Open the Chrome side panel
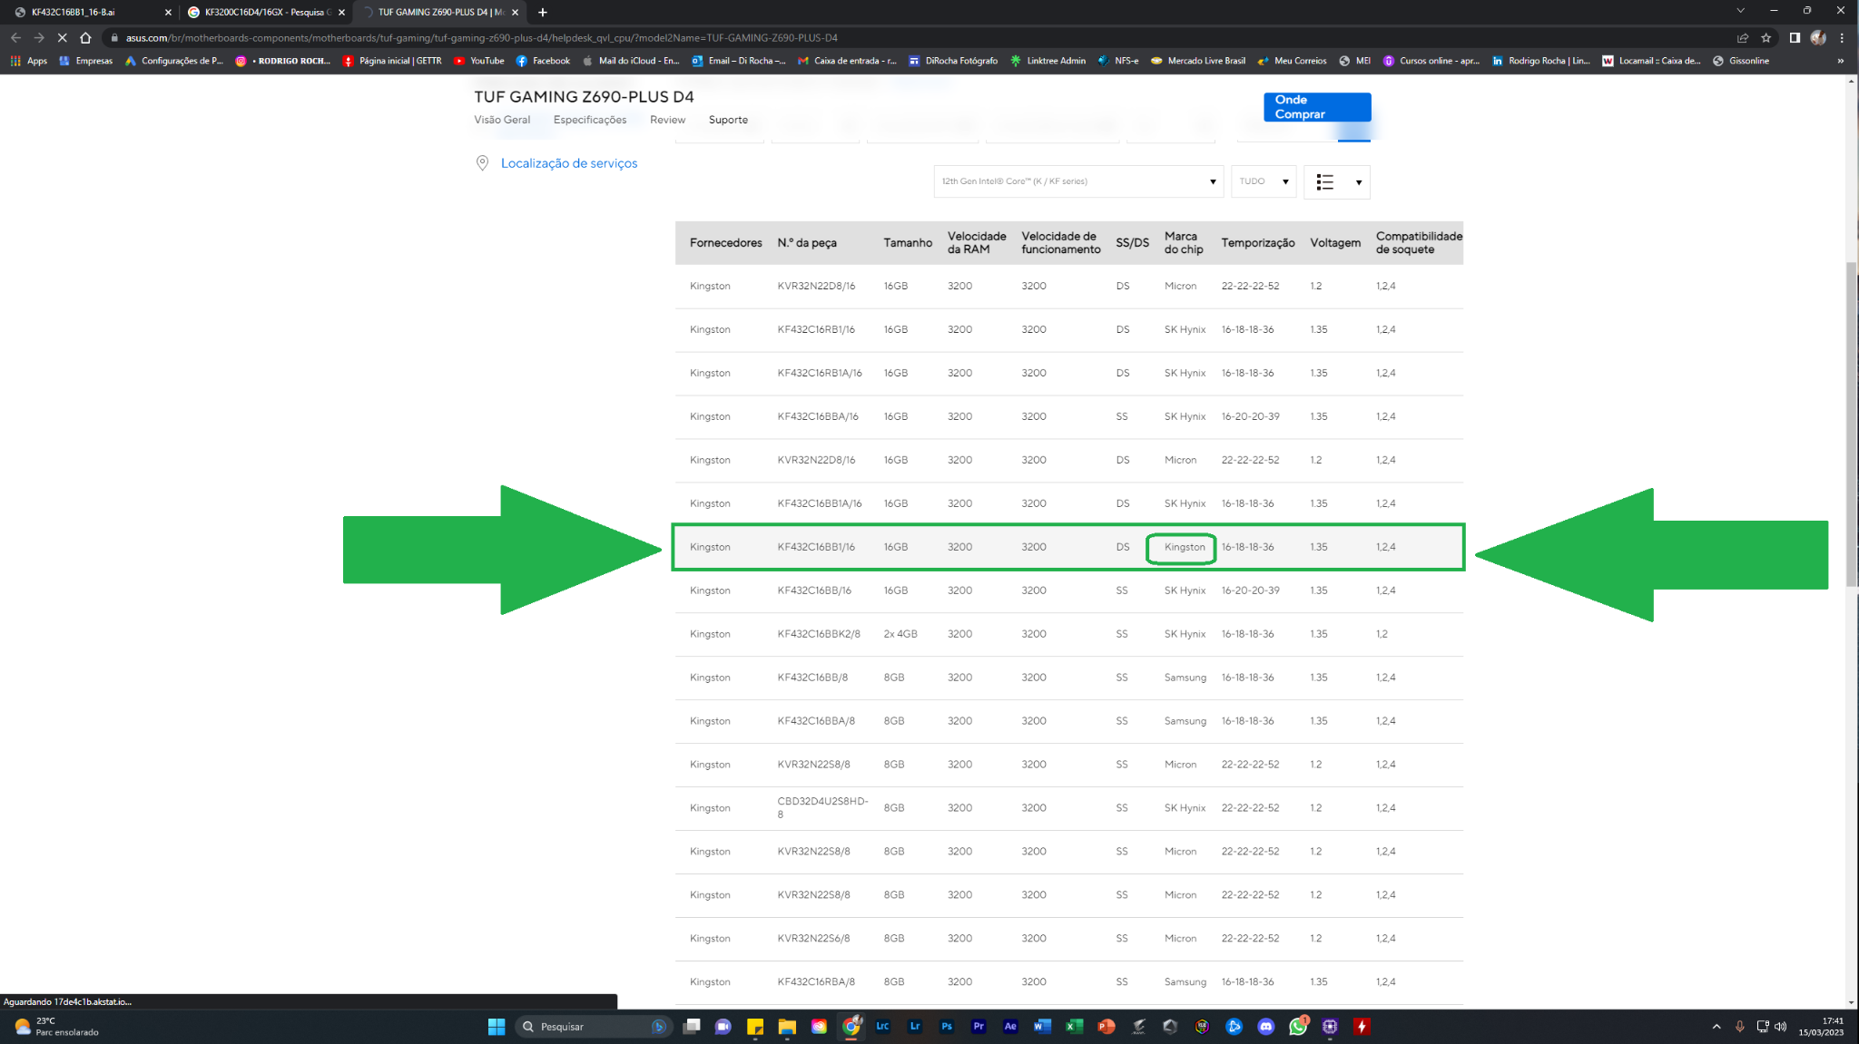Viewport: 1859px width, 1044px height. tap(1794, 38)
